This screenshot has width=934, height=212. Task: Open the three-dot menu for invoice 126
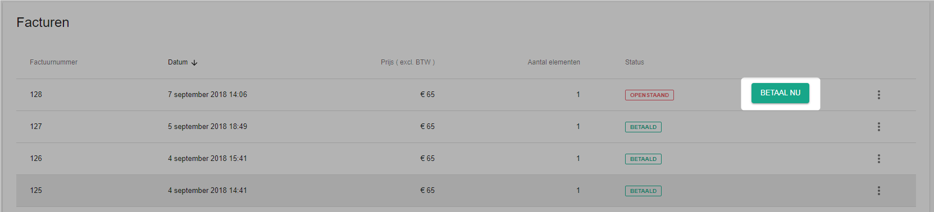pos(878,159)
